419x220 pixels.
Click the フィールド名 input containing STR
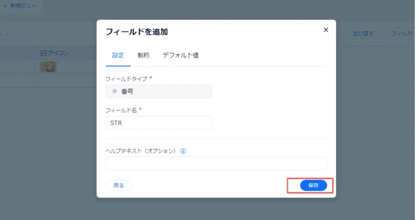pos(158,123)
